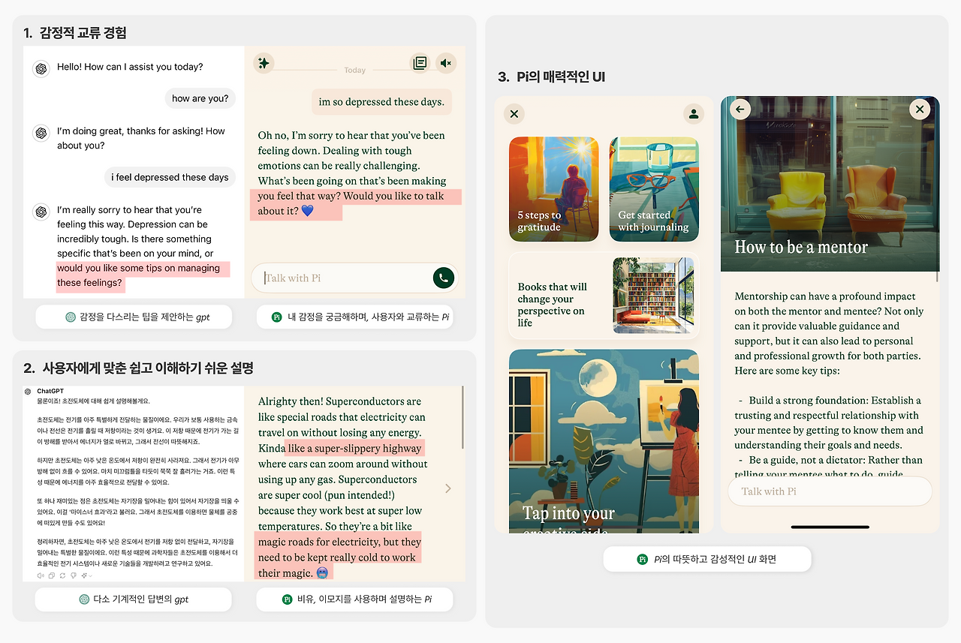Viewport: 961px width, 643px height.
Task: Click the right chevron beside Pi's superconductor reply
Action: pos(448,488)
